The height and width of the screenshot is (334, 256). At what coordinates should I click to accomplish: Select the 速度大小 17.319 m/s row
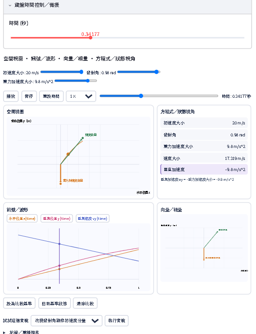(x=204, y=158)
